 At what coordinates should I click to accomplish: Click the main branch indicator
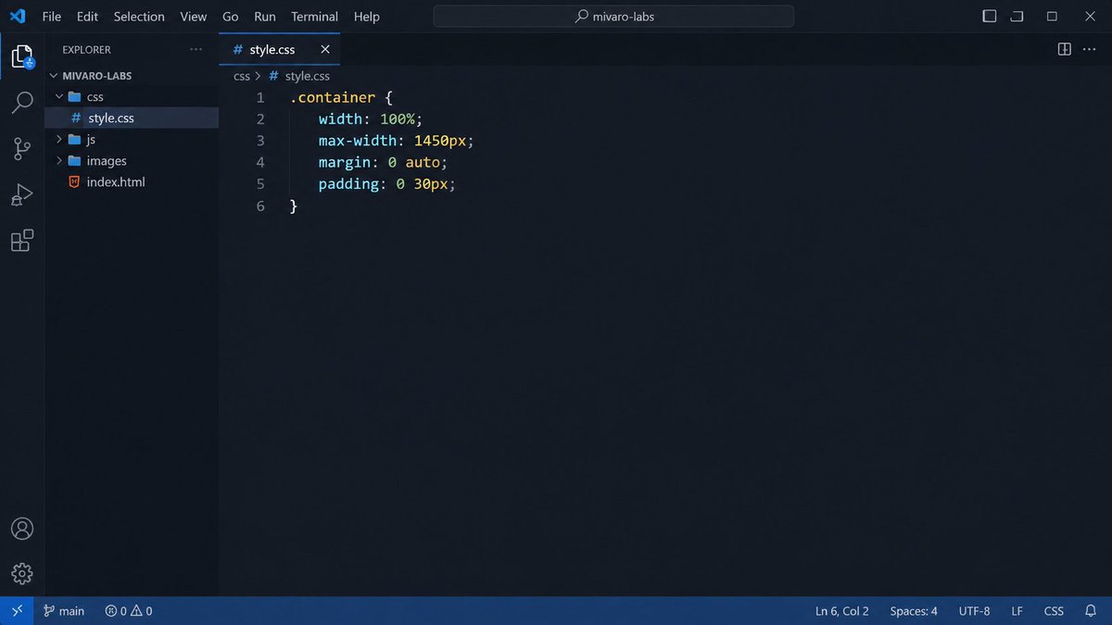click(64, 611)
